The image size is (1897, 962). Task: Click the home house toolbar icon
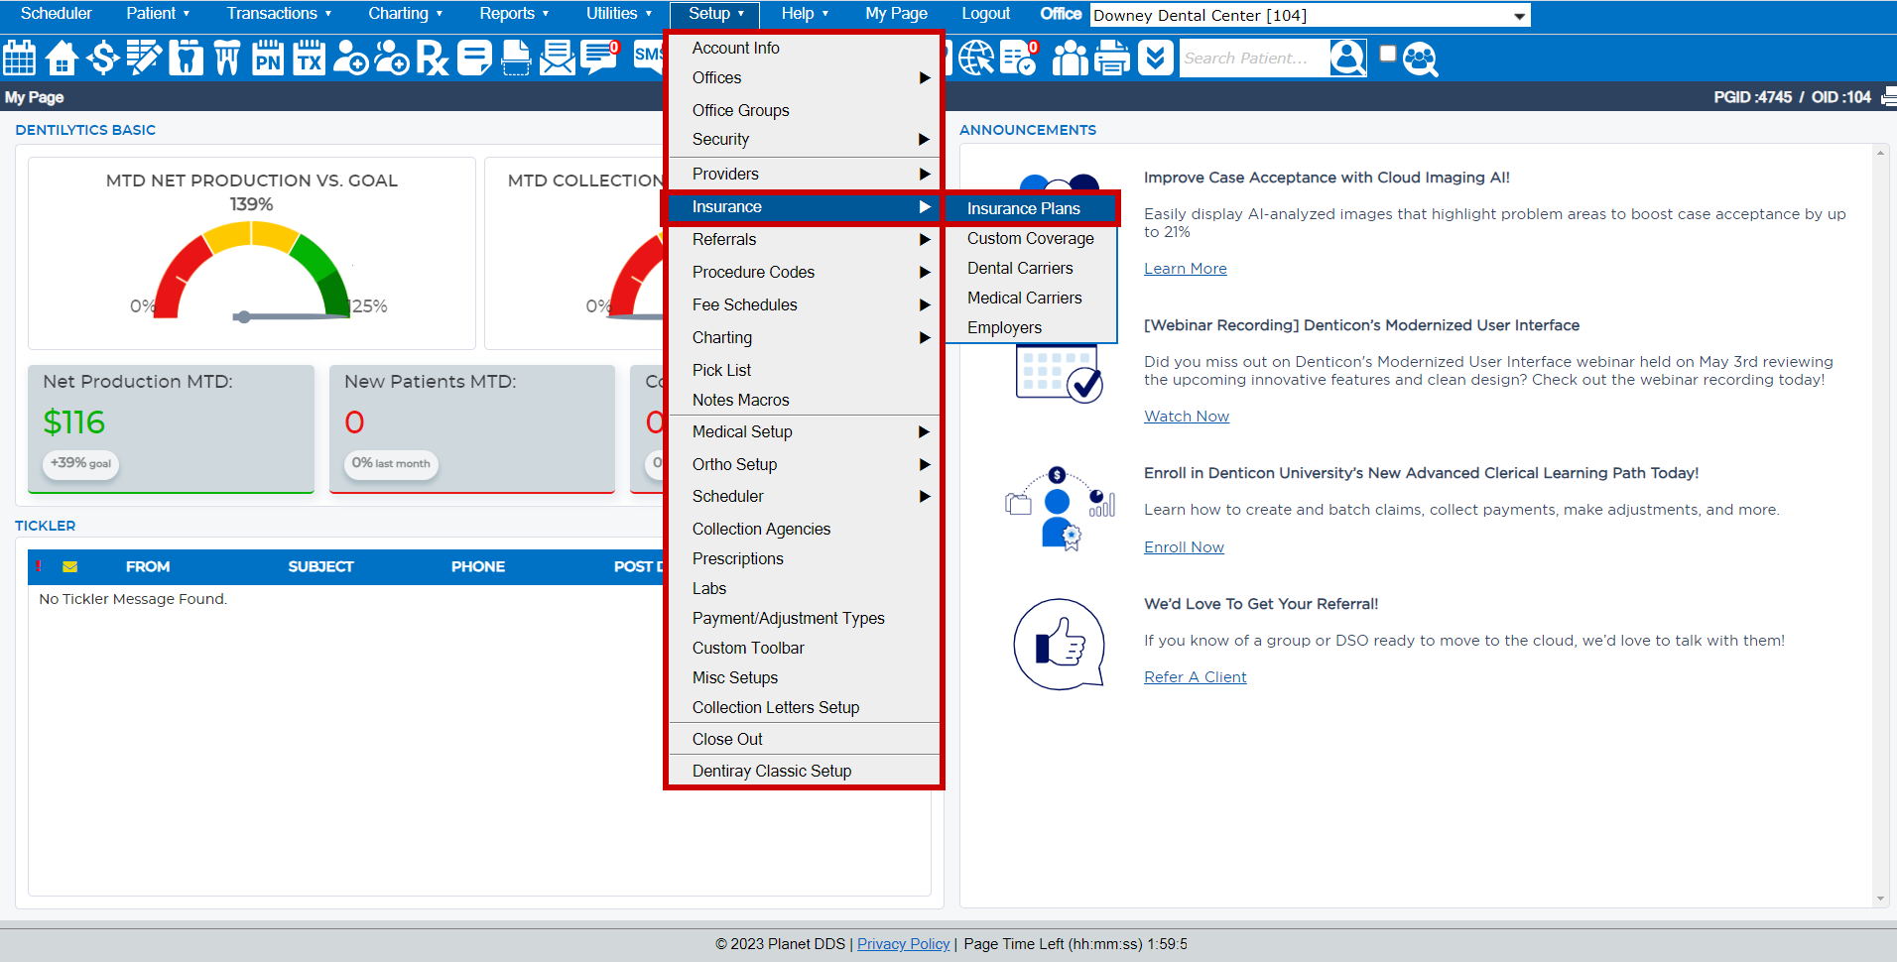(62, 59)
